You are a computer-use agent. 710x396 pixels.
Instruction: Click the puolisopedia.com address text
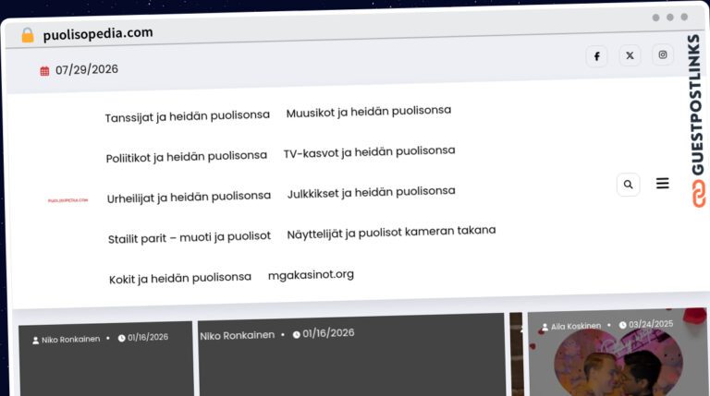point(98,34)
